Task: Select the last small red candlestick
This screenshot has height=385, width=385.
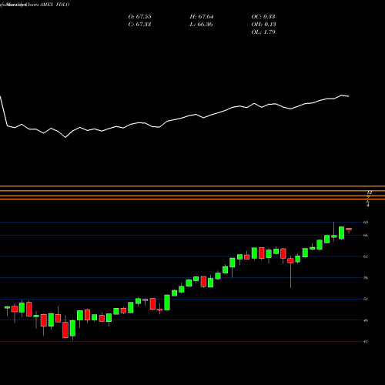Action: [349, 229]
